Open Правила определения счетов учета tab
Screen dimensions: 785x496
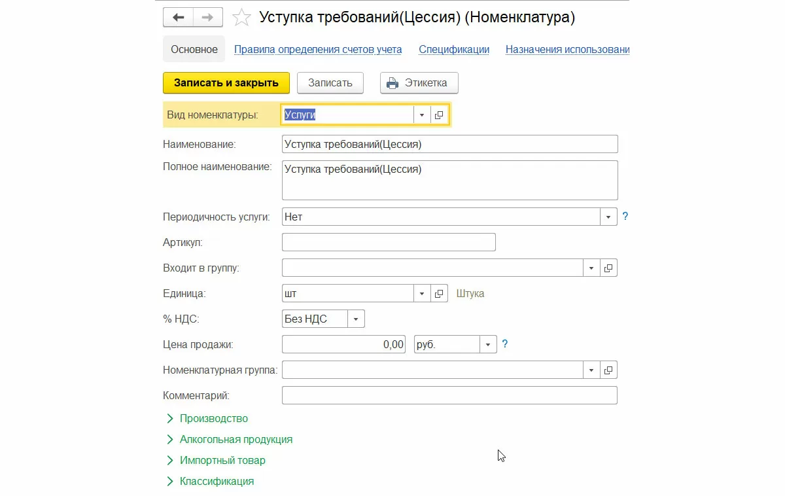pyautogui.click(x=318, y=50)
